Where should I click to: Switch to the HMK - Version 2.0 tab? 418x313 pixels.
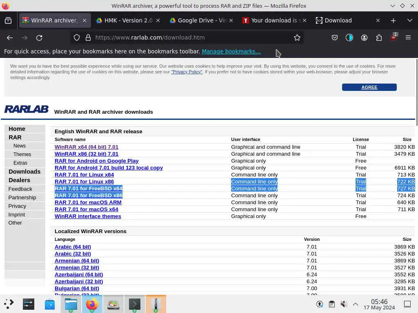128,20
